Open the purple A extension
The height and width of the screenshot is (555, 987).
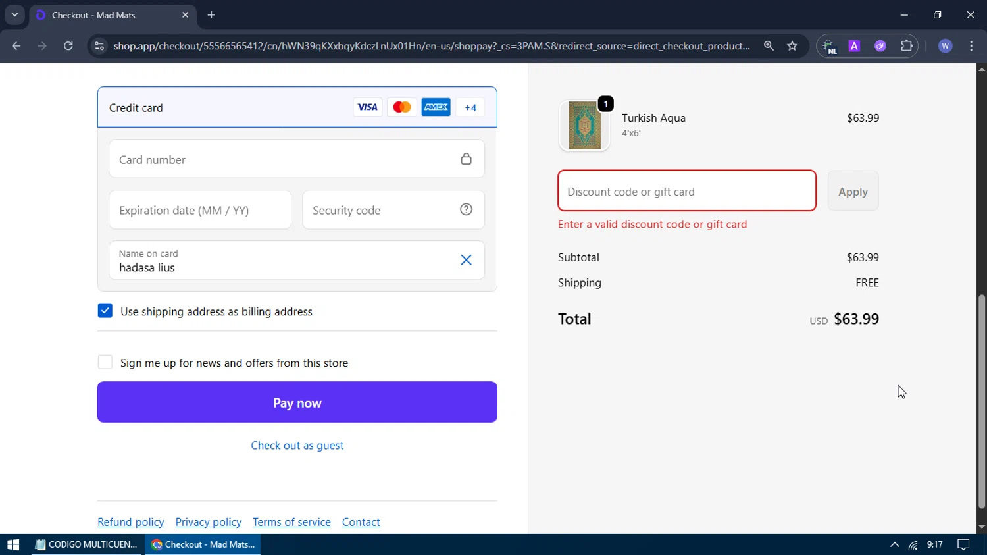coord(854,46)
